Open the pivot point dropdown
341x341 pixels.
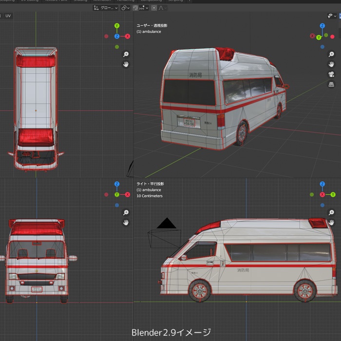(126, 8)
